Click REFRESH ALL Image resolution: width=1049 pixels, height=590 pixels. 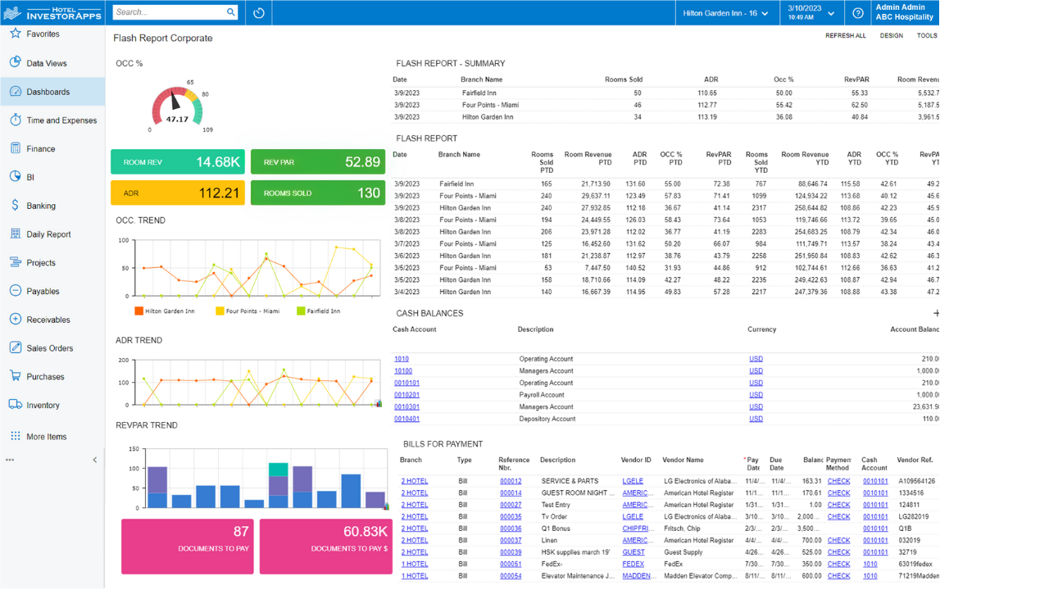(845, 36)
